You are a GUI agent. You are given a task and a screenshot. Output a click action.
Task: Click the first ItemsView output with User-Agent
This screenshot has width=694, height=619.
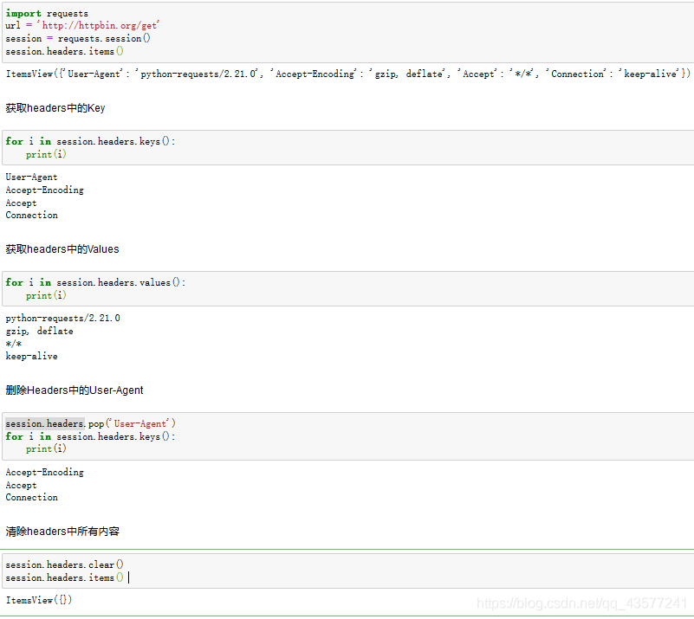click(x=347, y=74)
